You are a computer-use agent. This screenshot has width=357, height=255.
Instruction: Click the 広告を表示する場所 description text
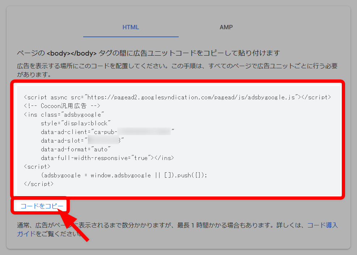(x=177, y=70)
